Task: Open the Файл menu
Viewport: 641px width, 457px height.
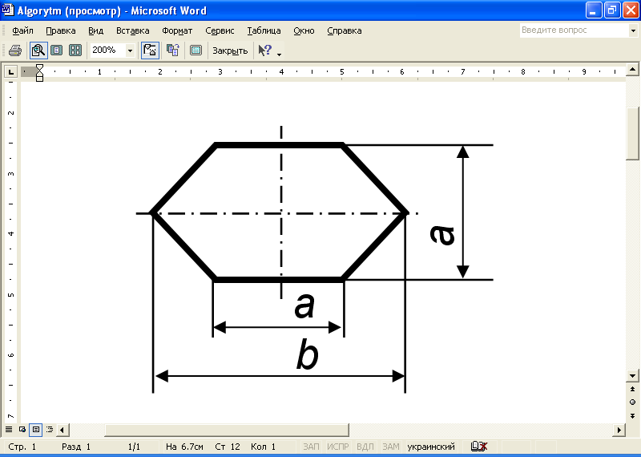Action: pos(23,30)
